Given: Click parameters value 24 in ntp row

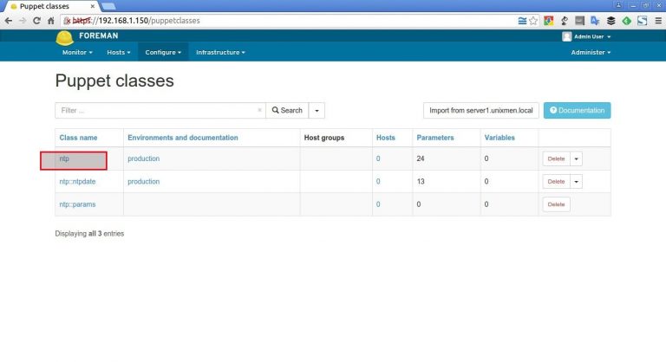Looking at the screenshot, I should (x=421, y=158).
